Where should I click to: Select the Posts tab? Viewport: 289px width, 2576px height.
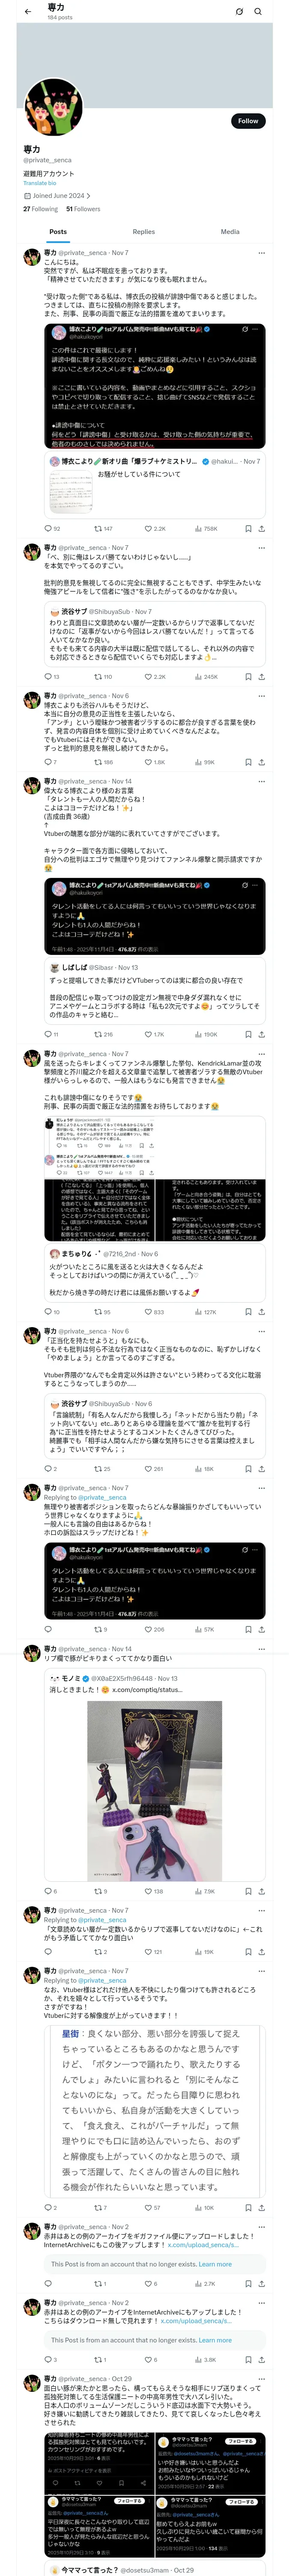(59, 231)
